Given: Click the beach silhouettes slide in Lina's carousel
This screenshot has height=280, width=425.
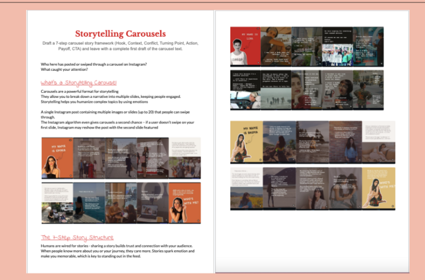Looking at the screenshot, I should (x=277, y=89).
